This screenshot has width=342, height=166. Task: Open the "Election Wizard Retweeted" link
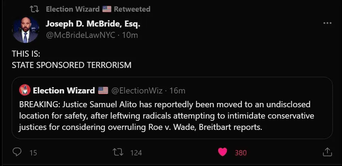coord(98,9)
